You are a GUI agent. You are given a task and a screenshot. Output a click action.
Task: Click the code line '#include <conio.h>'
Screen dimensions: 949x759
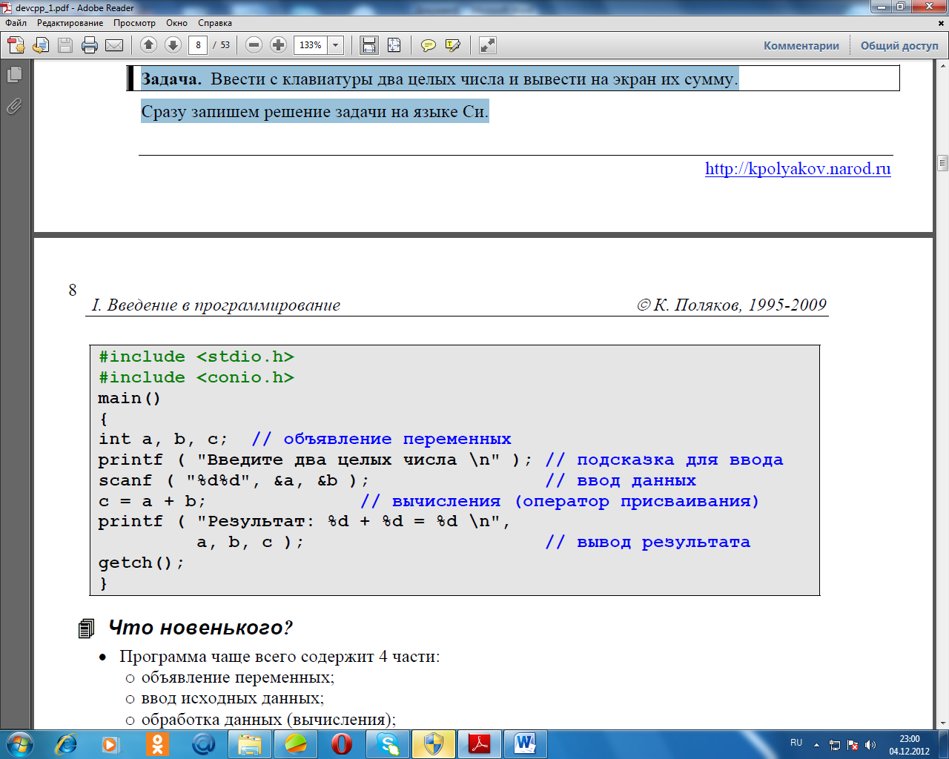click(196, 377)
